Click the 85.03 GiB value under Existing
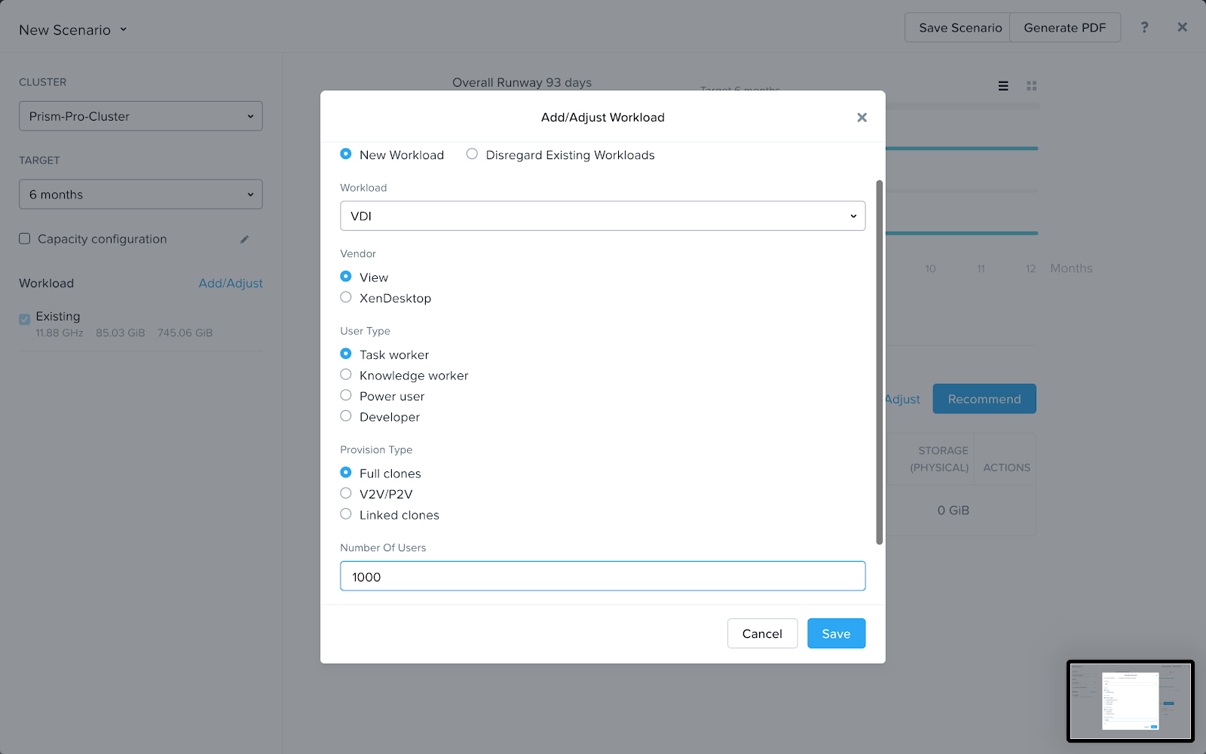Viewport: 1206px width, 754px height. click(121, 333)
